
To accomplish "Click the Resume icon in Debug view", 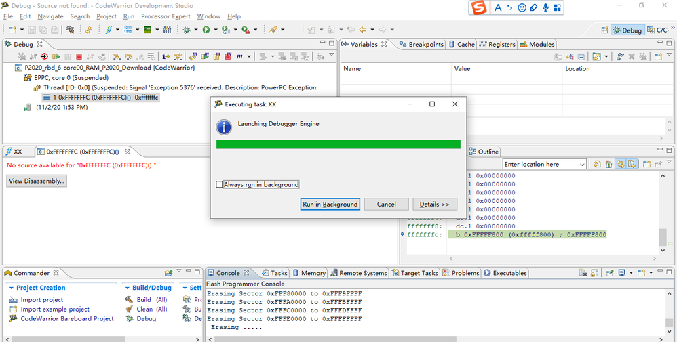I will click(x=56, y=56).
